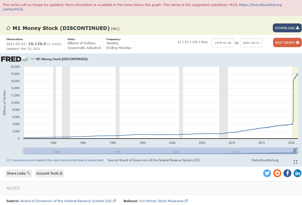Click the fred.stlouisfed.org text below the chart
This screenshot has width=302, height=205.
[x=265, y=160]
